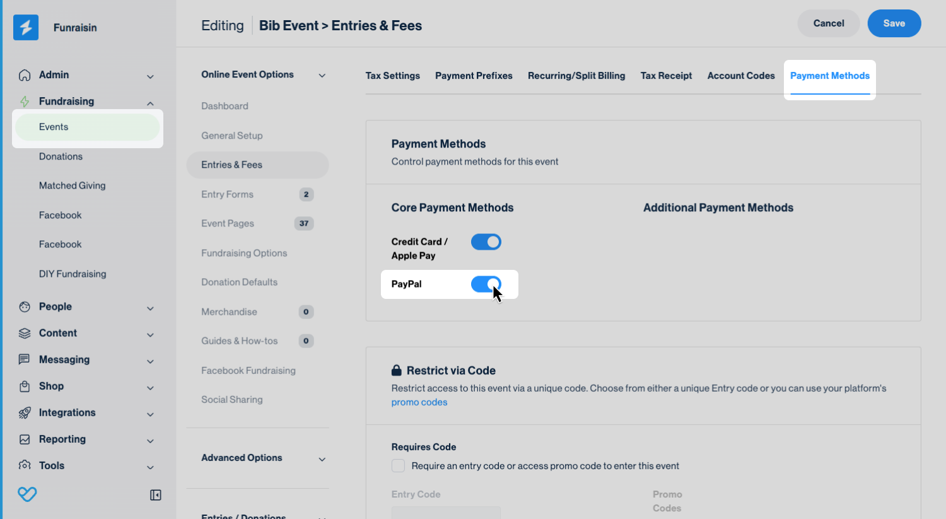Save the event changes
The width and height of the screenshot is (946, 519).
point(894,23)
